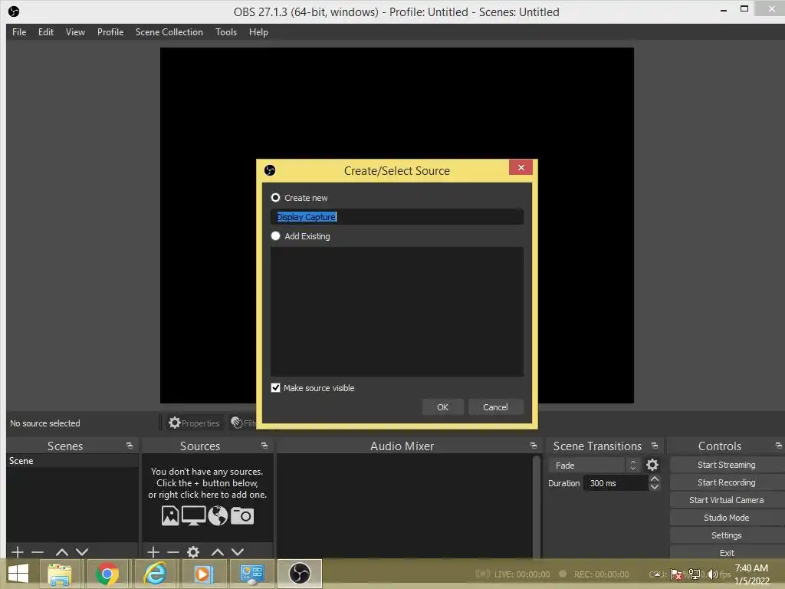Image resolution: width=785 pixels, height=589 pixels.
Task: Click the display monitor icon in Sources
Action: click(x=193, y=515)
